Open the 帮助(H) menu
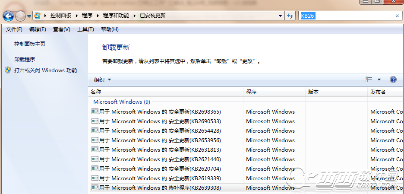404x194 pixels. (110, 29)
